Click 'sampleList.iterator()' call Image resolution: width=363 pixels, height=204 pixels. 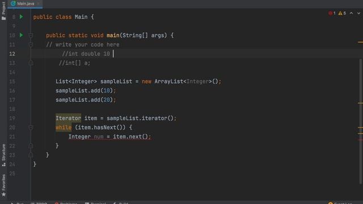(x=140, y=118)
